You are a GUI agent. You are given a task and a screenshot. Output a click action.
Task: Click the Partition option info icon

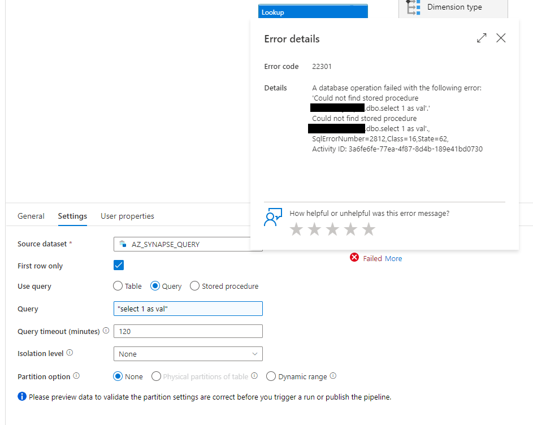(x=77, y=376)
